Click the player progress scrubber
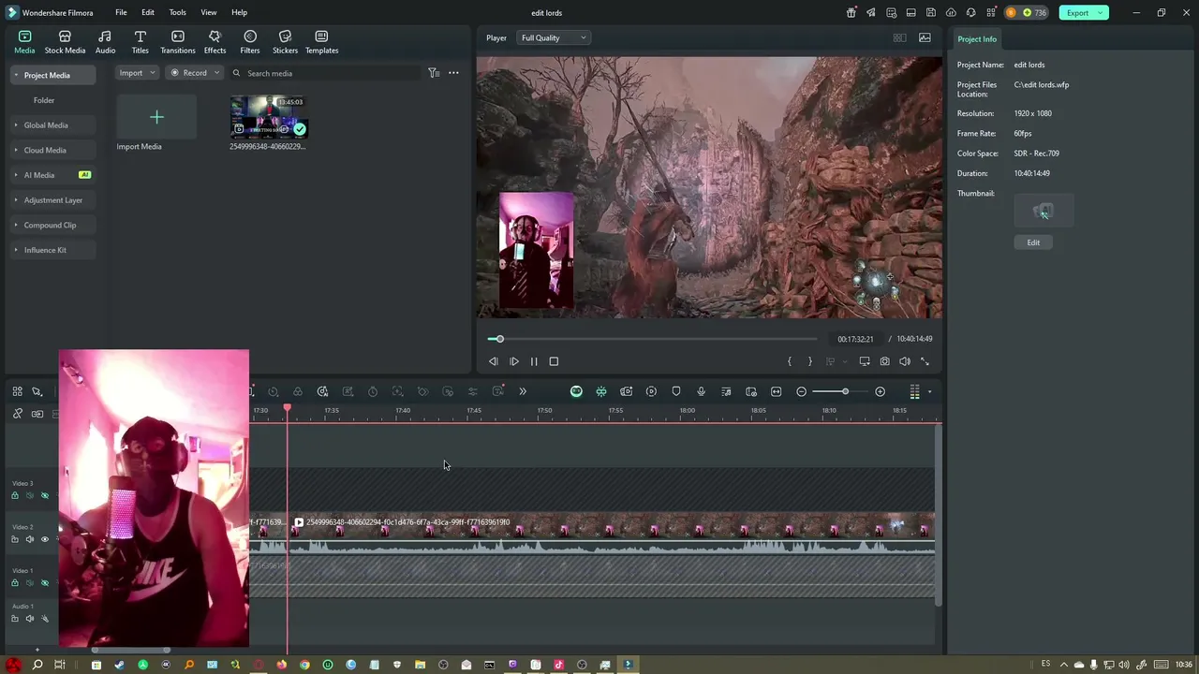 [x=499, y=339]
